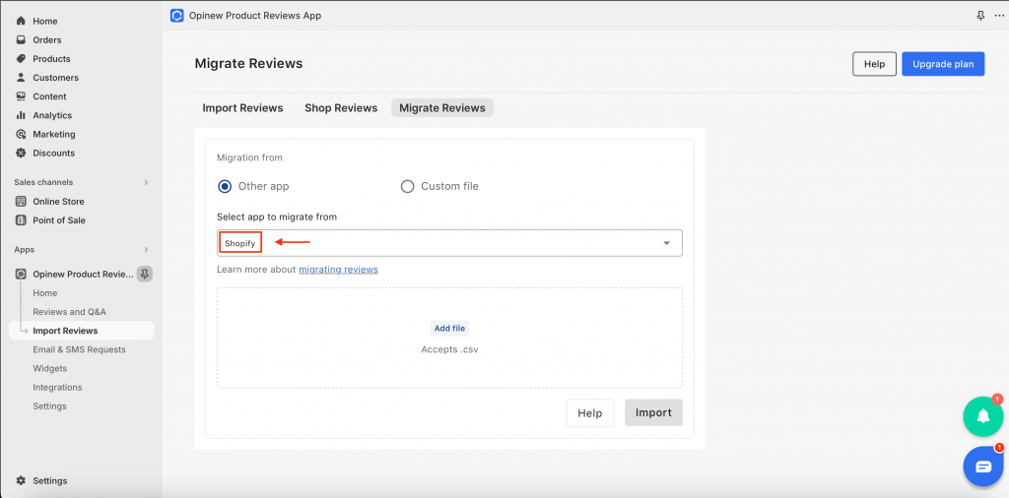Click the Opinew app icon in sidebar
The height and width of the screenshot is (498, 1009).
[21, 275]
